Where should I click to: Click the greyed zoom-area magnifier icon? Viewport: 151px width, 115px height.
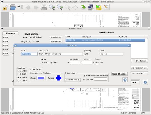click(67, 8)
